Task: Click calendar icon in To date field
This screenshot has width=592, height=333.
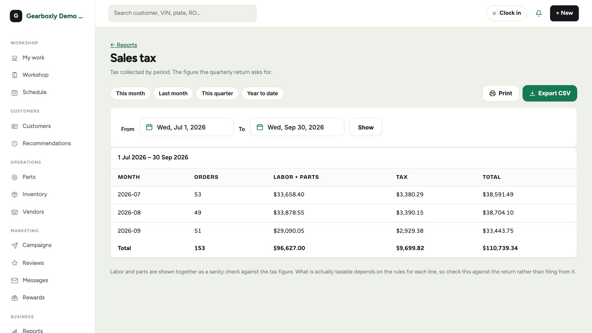Action: pos(260,127)
